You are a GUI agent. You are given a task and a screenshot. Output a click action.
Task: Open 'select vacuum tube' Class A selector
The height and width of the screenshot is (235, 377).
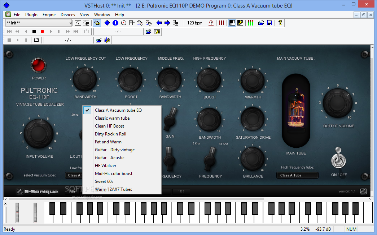[x=74, y=175]
